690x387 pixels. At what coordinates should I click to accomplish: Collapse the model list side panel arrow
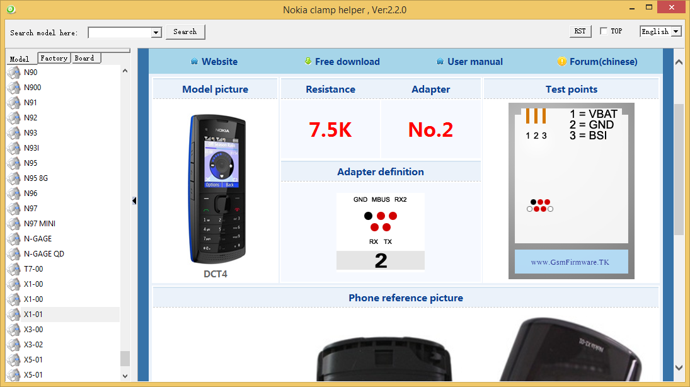[134, 201]
